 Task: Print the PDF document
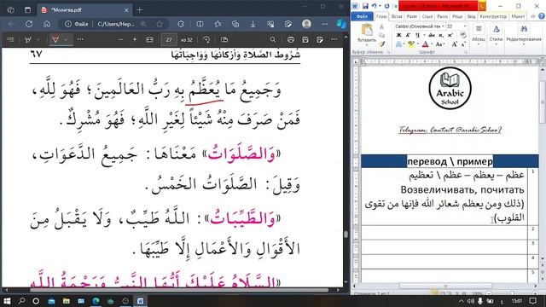tap(291, 40)
